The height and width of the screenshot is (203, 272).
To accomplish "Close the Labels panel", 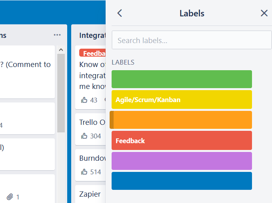I will 264,13.
